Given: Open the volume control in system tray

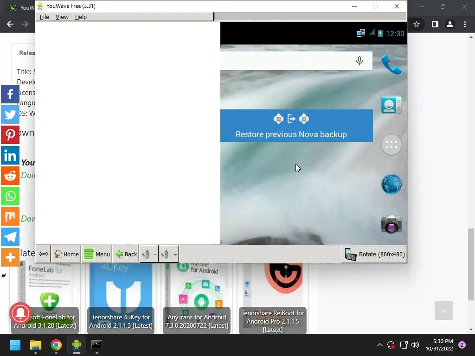Looking at the screenshot, I should point(415,345).
